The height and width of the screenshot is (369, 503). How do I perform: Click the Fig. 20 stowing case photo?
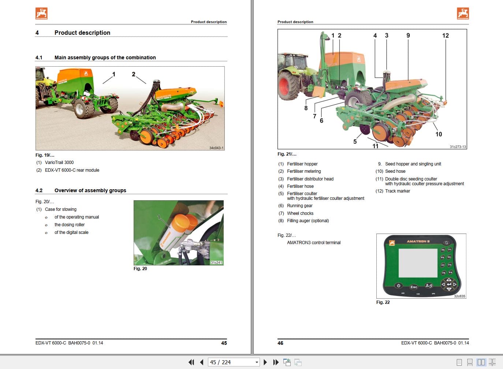pyautogui.click(x=179, y=233)
